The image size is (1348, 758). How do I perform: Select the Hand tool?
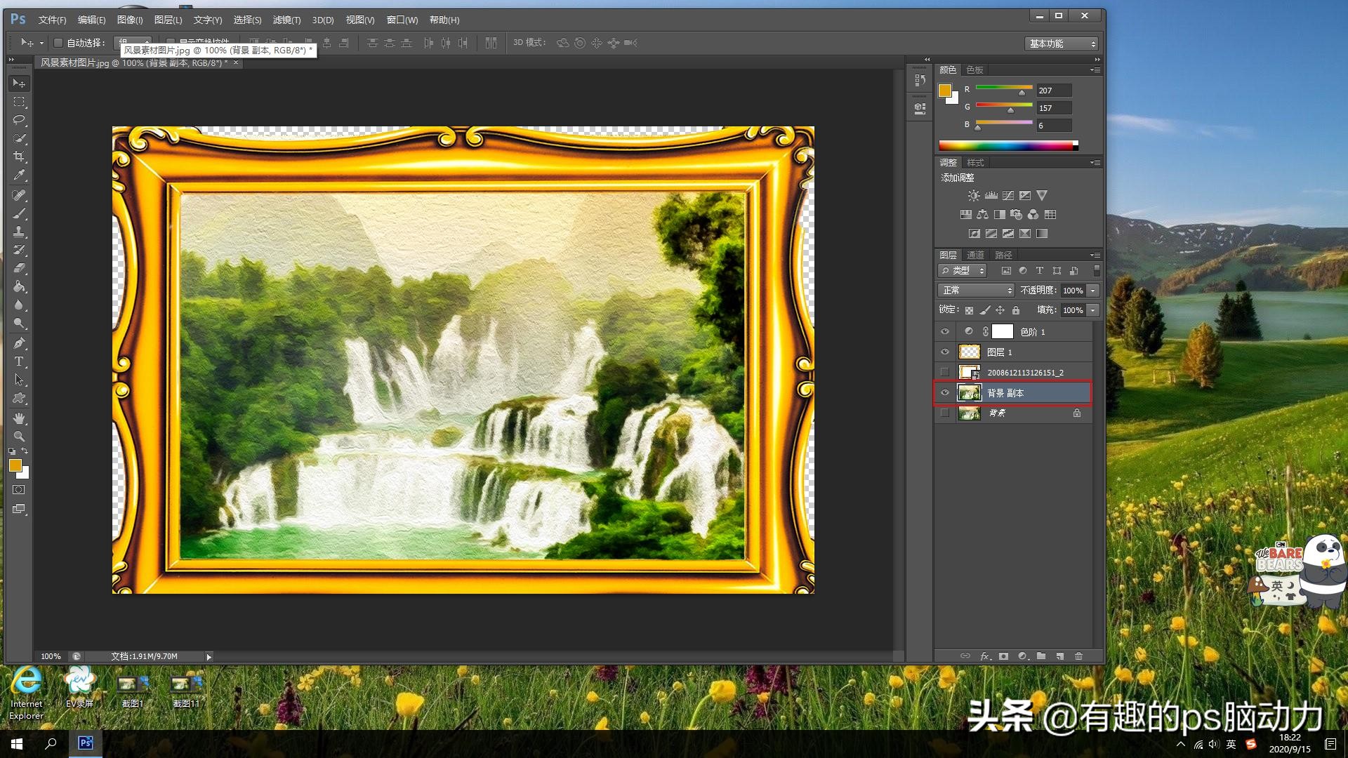tap(19, 418)
